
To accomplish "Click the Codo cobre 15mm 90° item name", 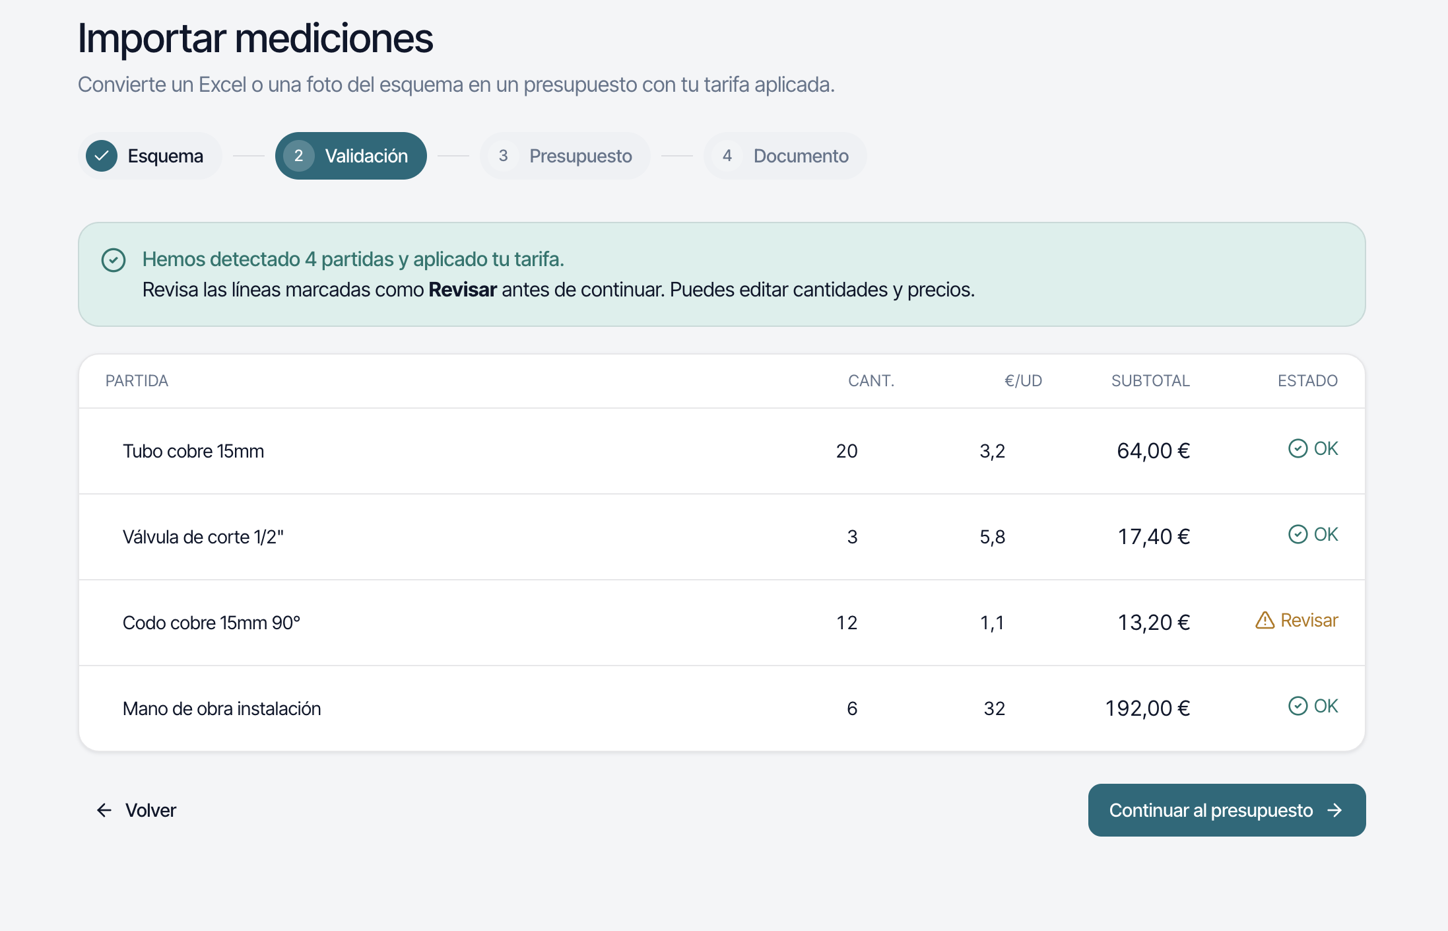I will [x=211, y=623].
